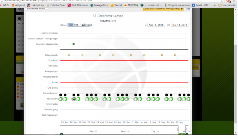This screenshot has height=139, width=238.
Task: Open the Wszystkie skille dropdown
Action: click(x=37, y=9)
